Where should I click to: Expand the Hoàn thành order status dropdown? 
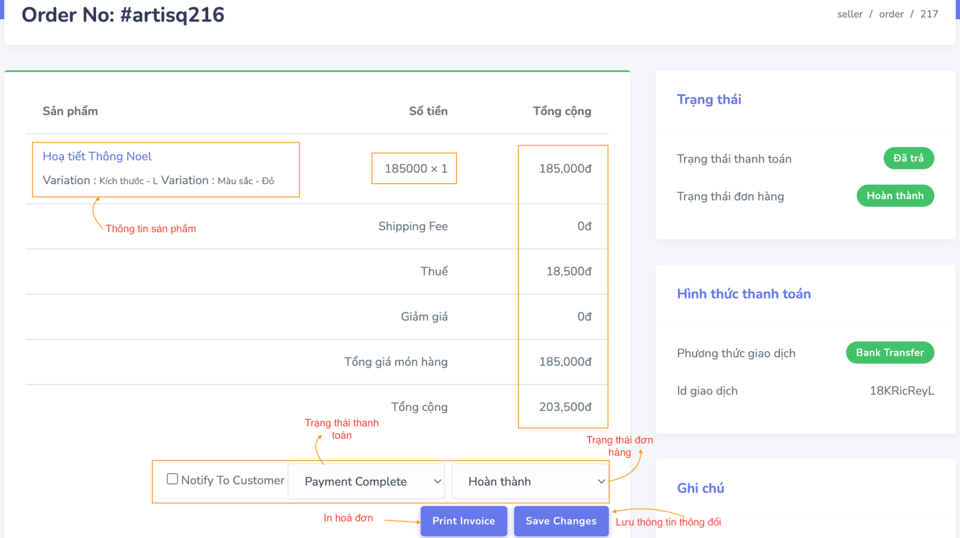(530, 482)
